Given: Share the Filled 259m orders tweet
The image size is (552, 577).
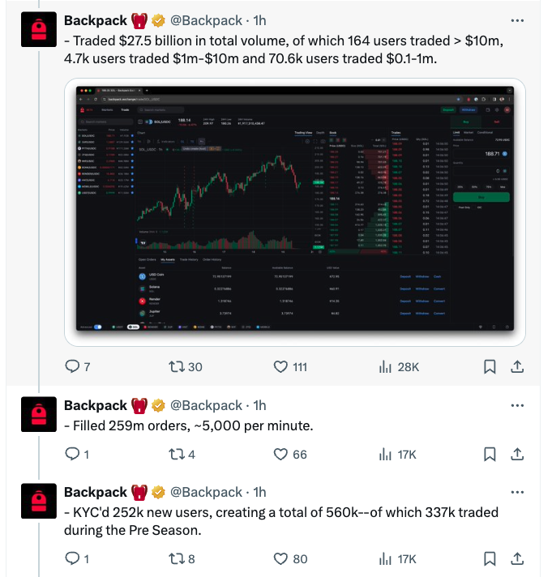Looking at the screenshot, I should click(517, 454).
